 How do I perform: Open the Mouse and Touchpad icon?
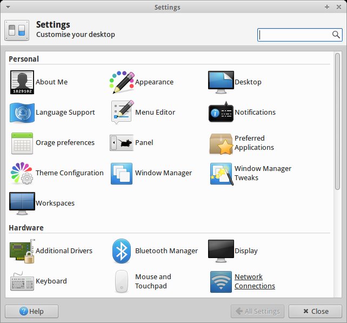[122, 281]
